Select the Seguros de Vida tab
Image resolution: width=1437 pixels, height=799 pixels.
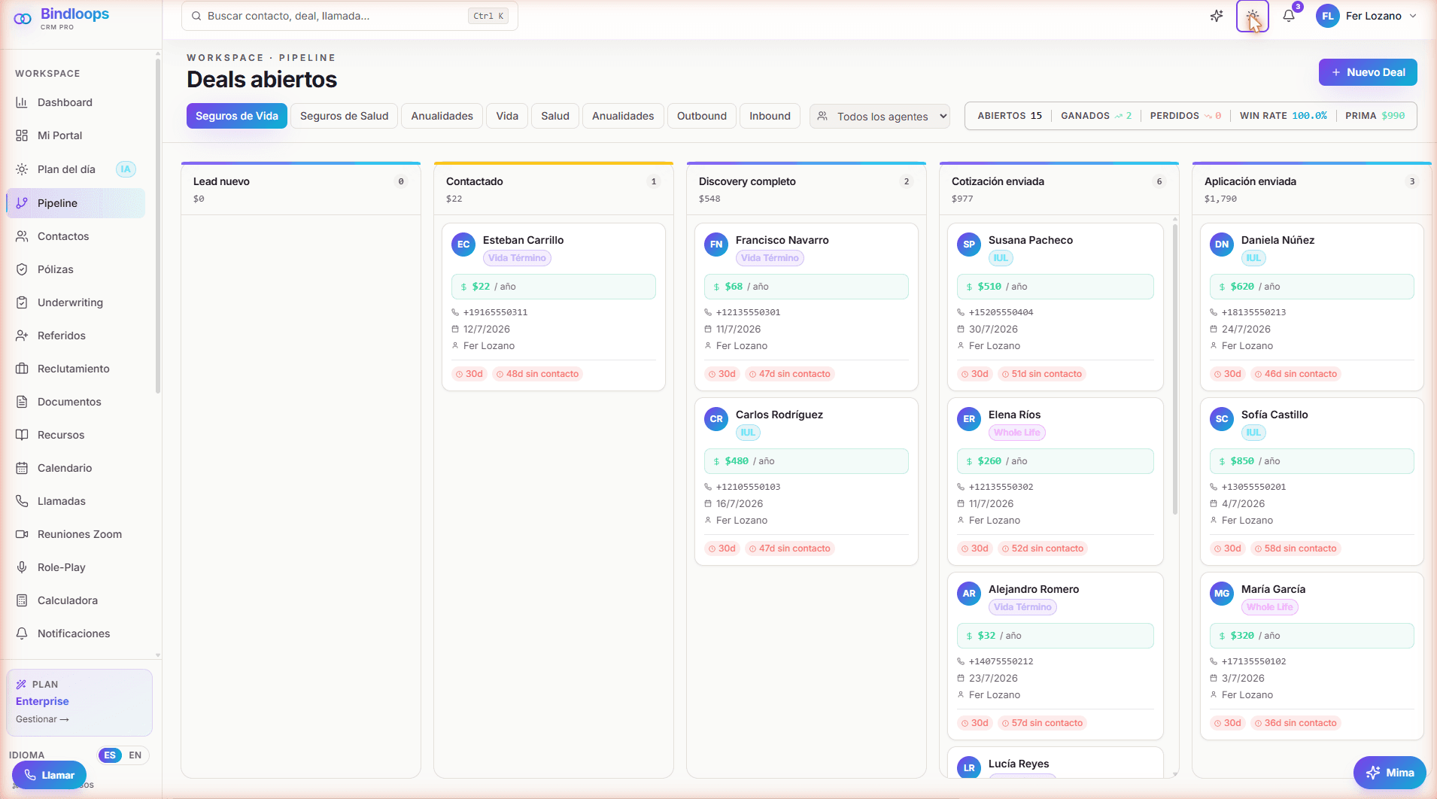coord(237,116)
